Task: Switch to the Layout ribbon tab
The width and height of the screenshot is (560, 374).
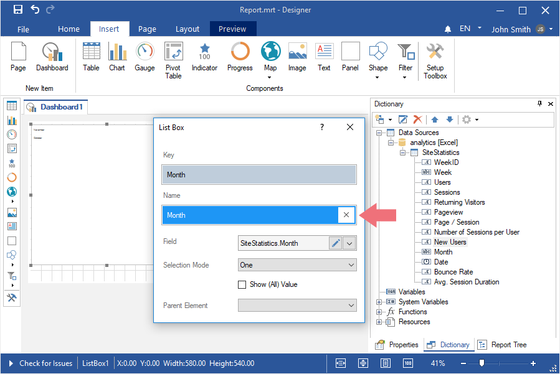Action: coord(187,29)
